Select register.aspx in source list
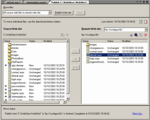Image resolution: width=150 pixels, height=120 pixels. point(16,93)
